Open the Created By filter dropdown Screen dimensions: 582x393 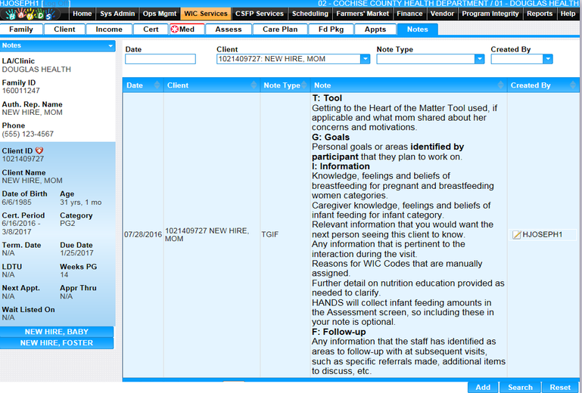coord(548,59)
